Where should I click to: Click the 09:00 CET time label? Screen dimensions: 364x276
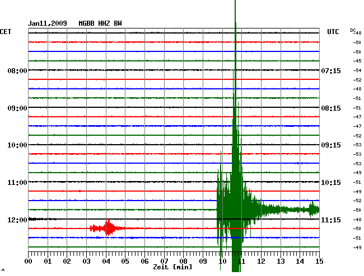click(17, 108)
